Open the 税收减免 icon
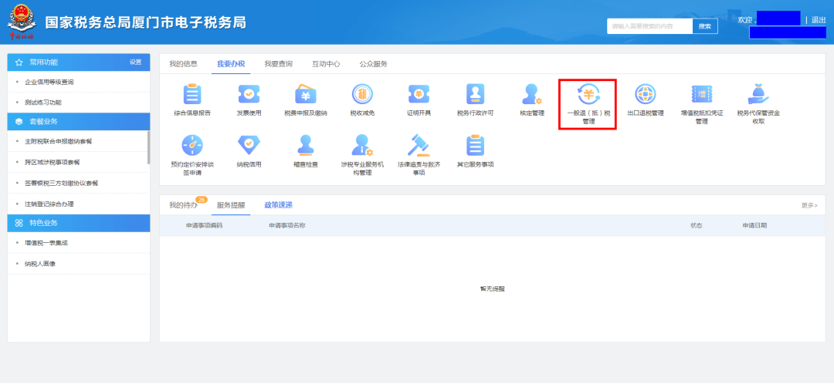 (362, 95)
